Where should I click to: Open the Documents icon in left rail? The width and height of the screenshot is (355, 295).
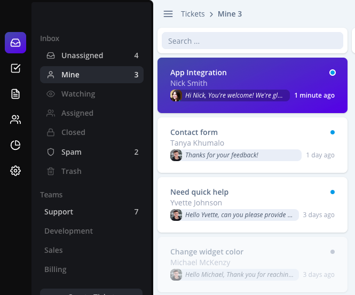[15, 94]
